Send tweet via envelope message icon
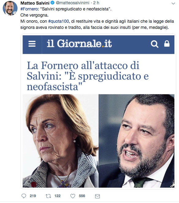The image size is (179, 203). [x=97, y=196]
